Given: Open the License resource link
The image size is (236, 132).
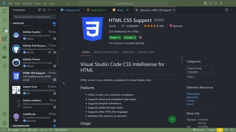Looking at the screenshot, I should [191, 100].
